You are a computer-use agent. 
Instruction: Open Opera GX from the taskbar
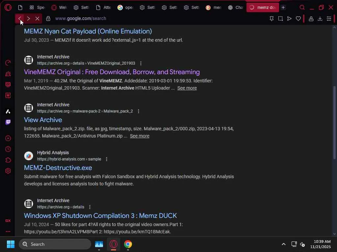point(114,244)
